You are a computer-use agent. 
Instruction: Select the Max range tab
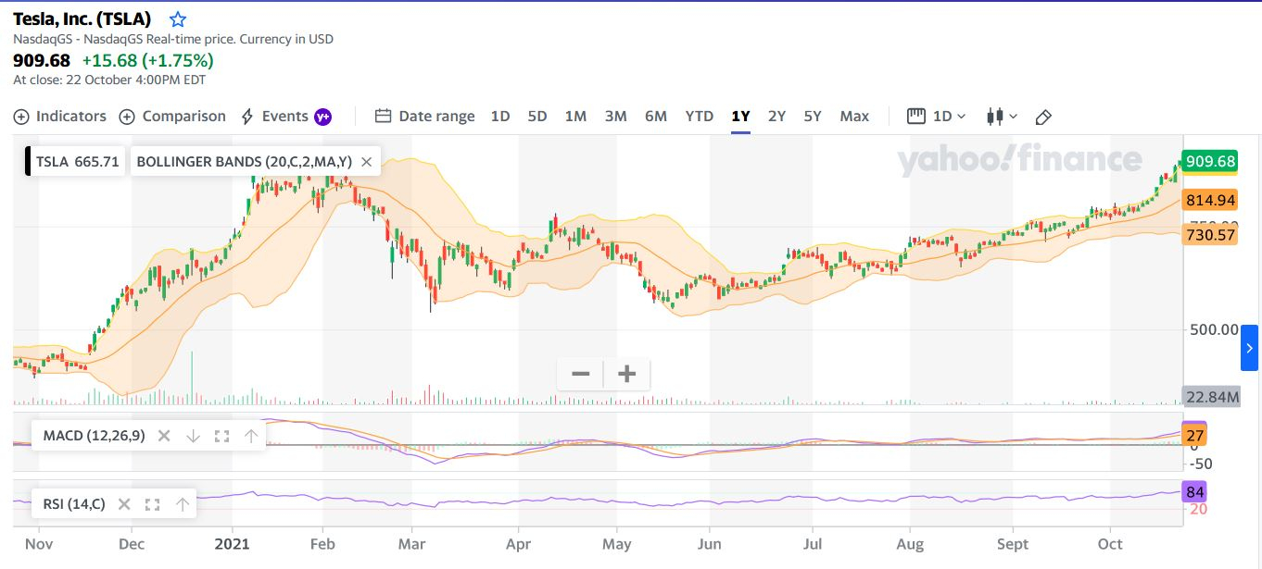click(854, 117)
